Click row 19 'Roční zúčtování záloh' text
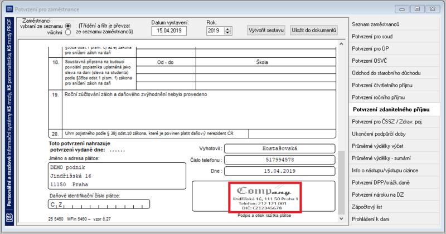Viewport: 446px width, 234px height. pyautogui.click(x=135, y=94)
